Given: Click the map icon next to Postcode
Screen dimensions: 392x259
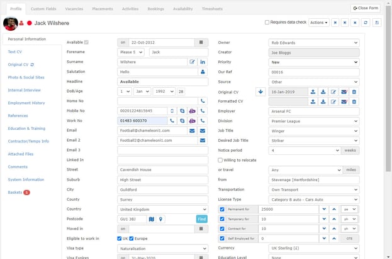Looking at the screenshot, I should click(x=151, y=219).
